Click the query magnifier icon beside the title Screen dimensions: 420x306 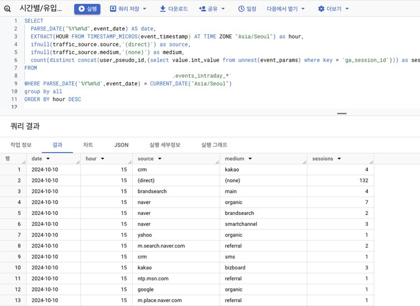coord(8,9)
